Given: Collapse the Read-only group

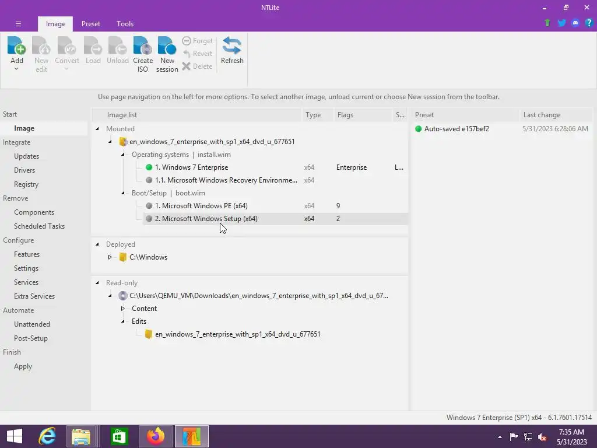Looking at the screenshot, I should (x=97, y=283).
